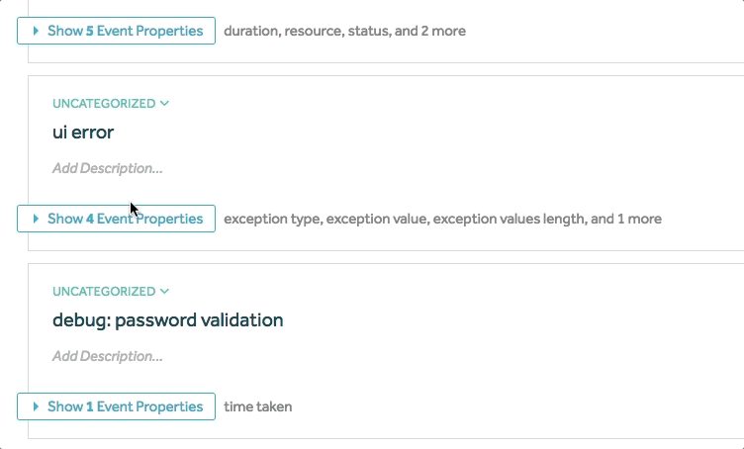Click the '5' count in Show Event Properties
Viewport: 744px width, 449px height.
tap(90, 31)
